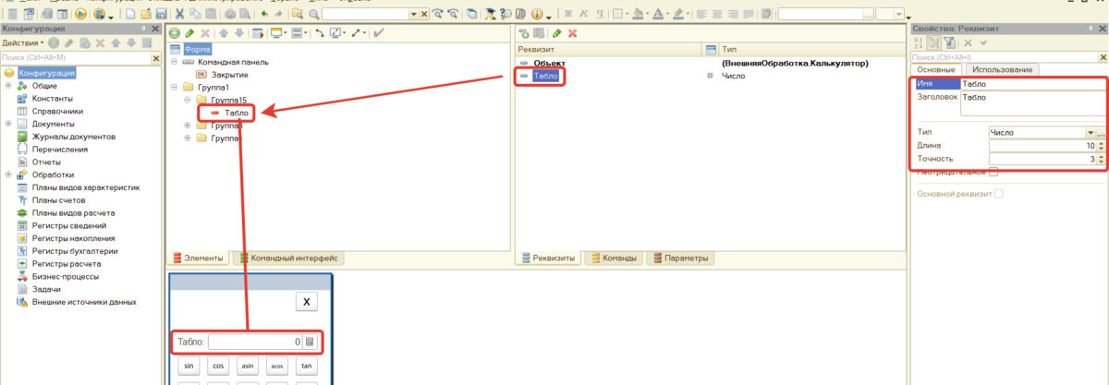The width and height of the screenshot is (1109, 385).
Task: Click move element up arrow in elements toolbar
Action: click(224, 33)
